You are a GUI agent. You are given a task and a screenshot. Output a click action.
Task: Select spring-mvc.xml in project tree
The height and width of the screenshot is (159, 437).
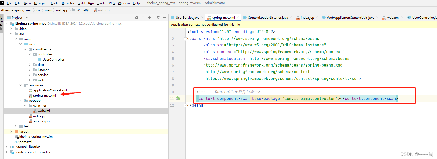coord(44,95)
